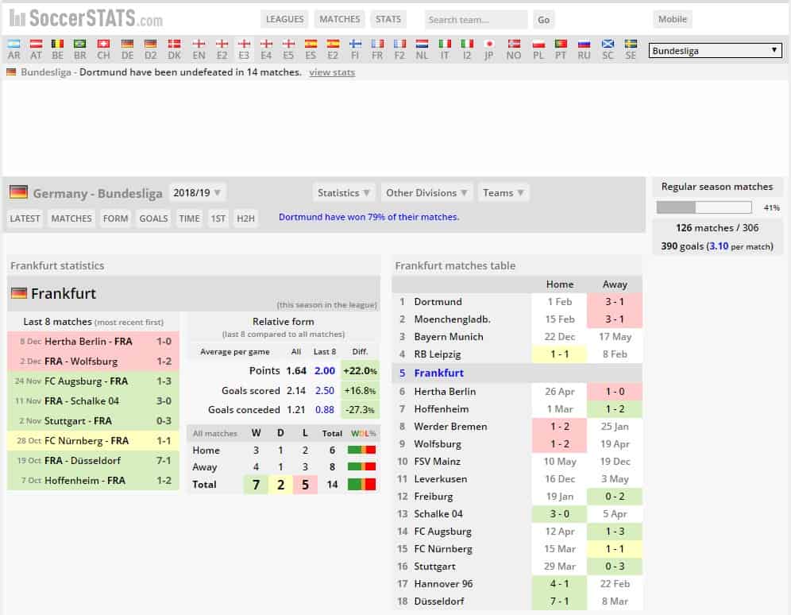Screen dimensions: 791x615
Task: Select the Italy I2 flag
Action: [467, 44]
